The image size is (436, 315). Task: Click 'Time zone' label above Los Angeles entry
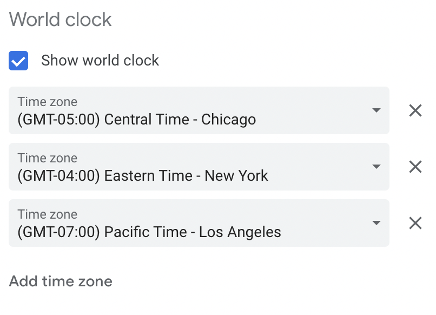pyautogui.click(x=47, y=214)
